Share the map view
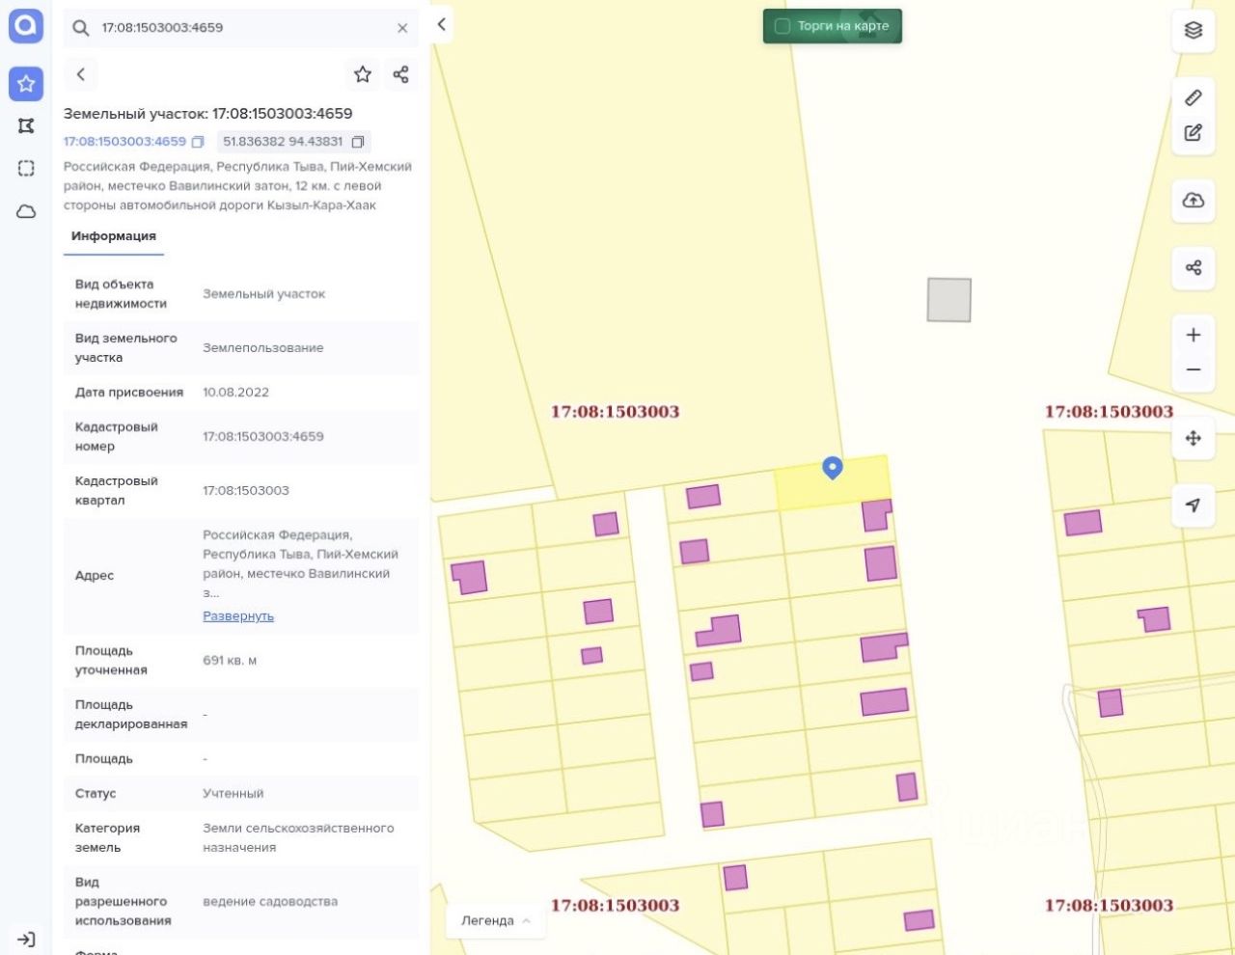Image resolution: width=1235 pixels, height=955 pixels. pos(1194,267)
